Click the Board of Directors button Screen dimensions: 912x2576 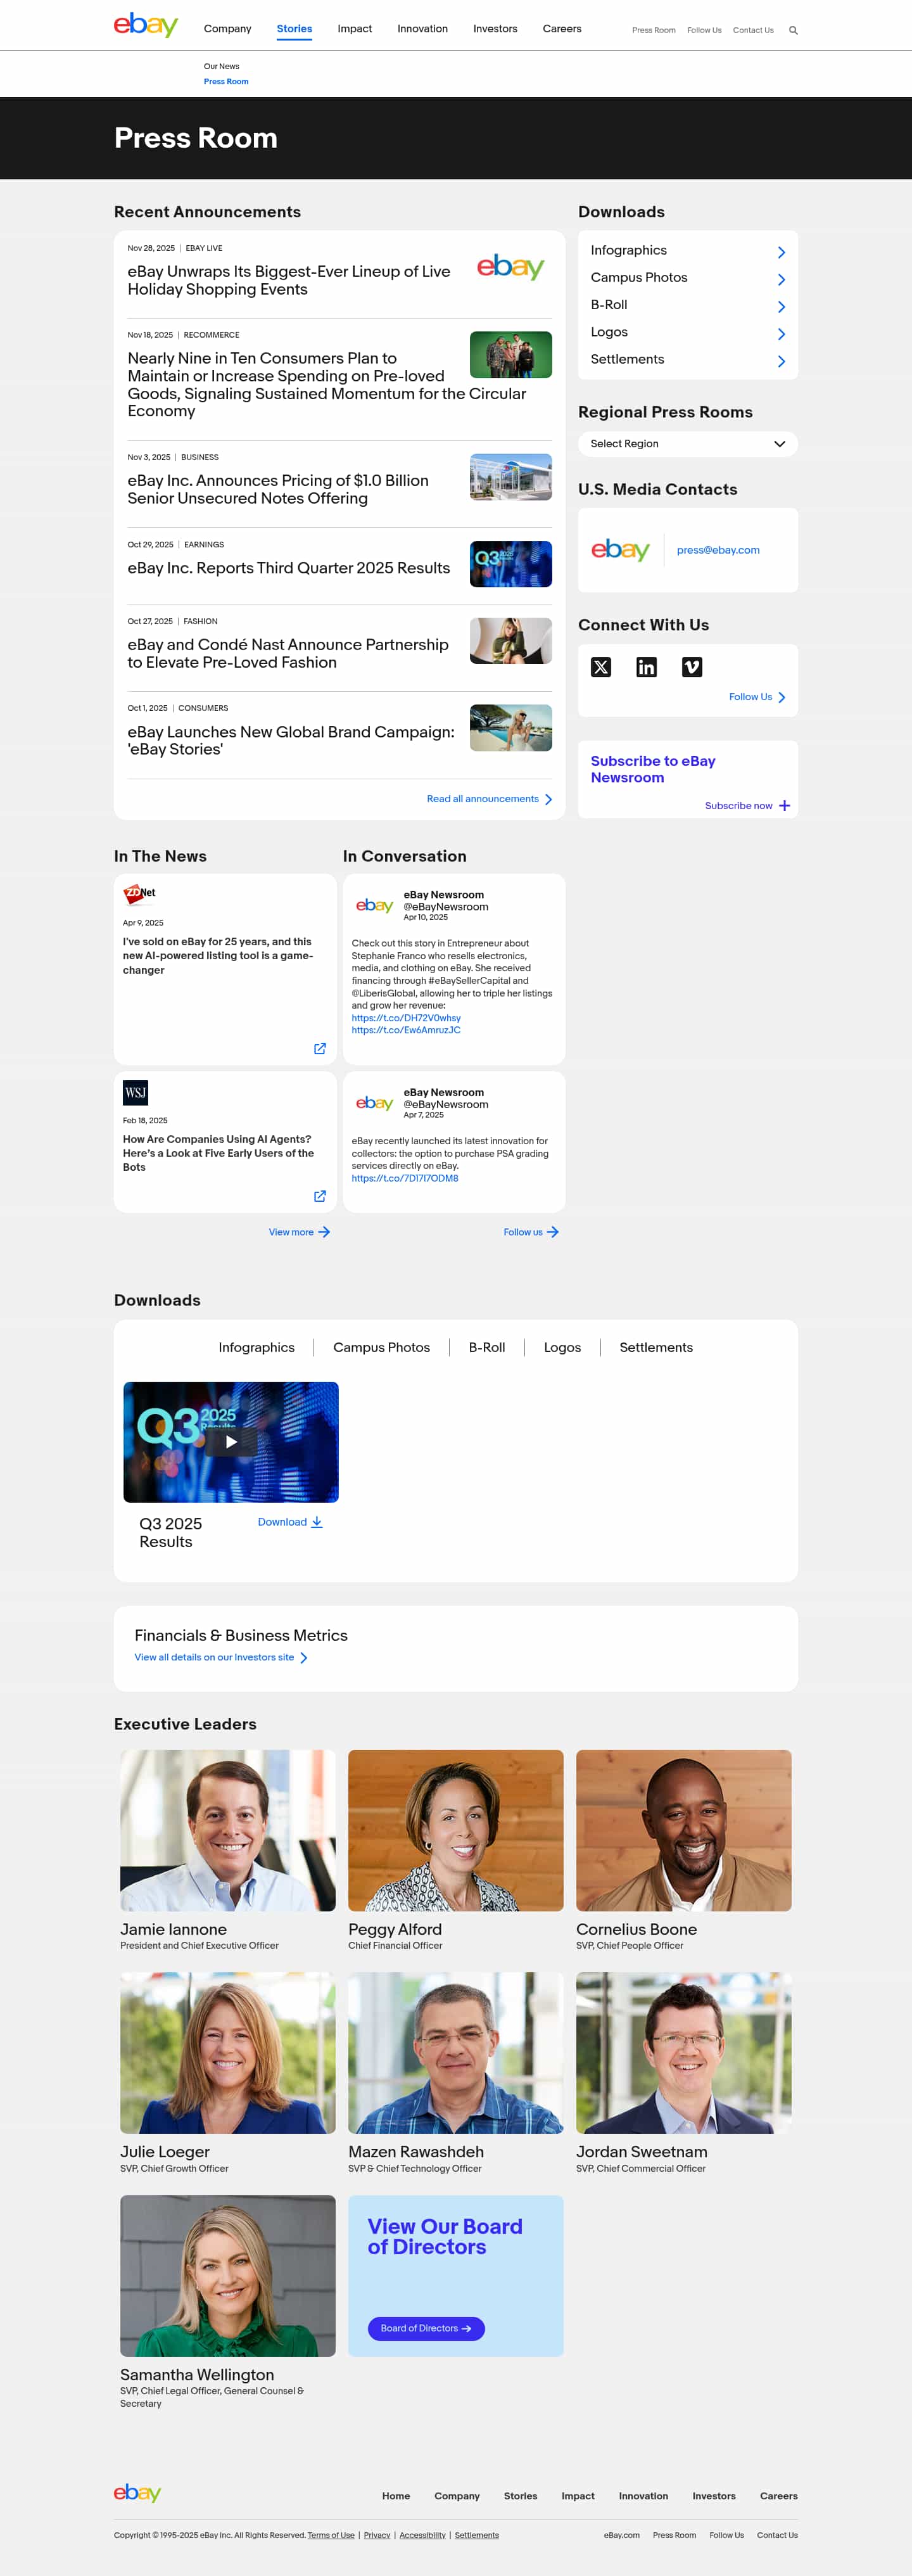pos(426,2328)
